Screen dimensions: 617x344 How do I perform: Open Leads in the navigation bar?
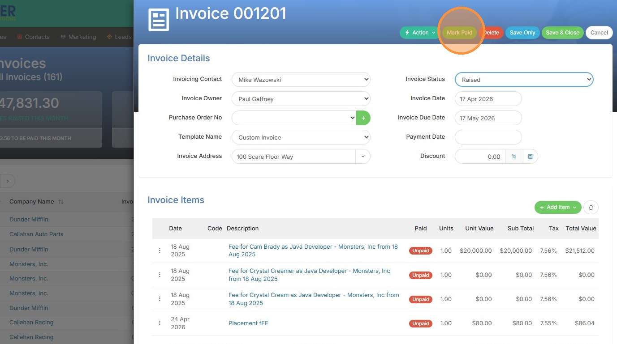[x=119, y=37]
